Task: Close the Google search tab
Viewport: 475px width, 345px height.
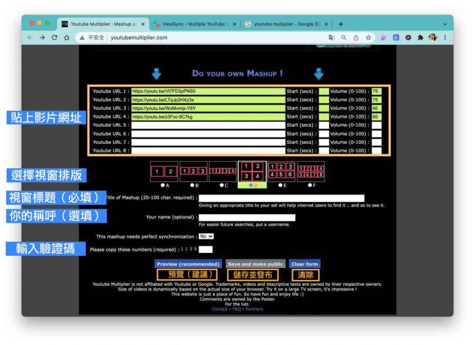Action: [x=326, y=24]
